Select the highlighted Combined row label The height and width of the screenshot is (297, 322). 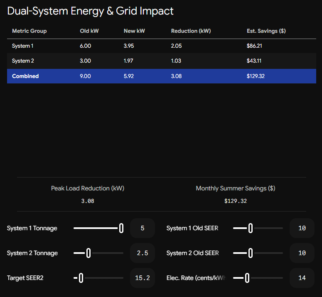(x=25, y=76)
